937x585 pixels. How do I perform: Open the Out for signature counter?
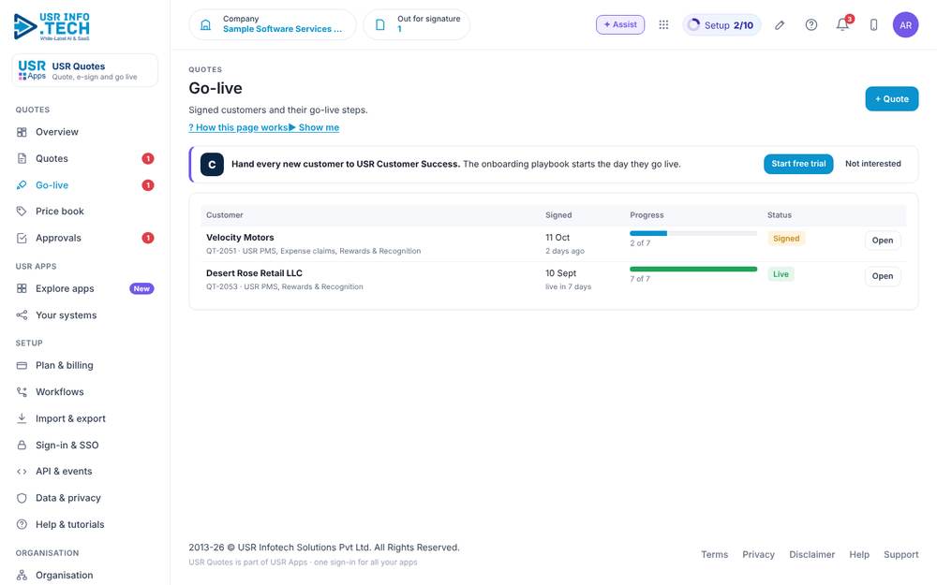tap(417, 24)
